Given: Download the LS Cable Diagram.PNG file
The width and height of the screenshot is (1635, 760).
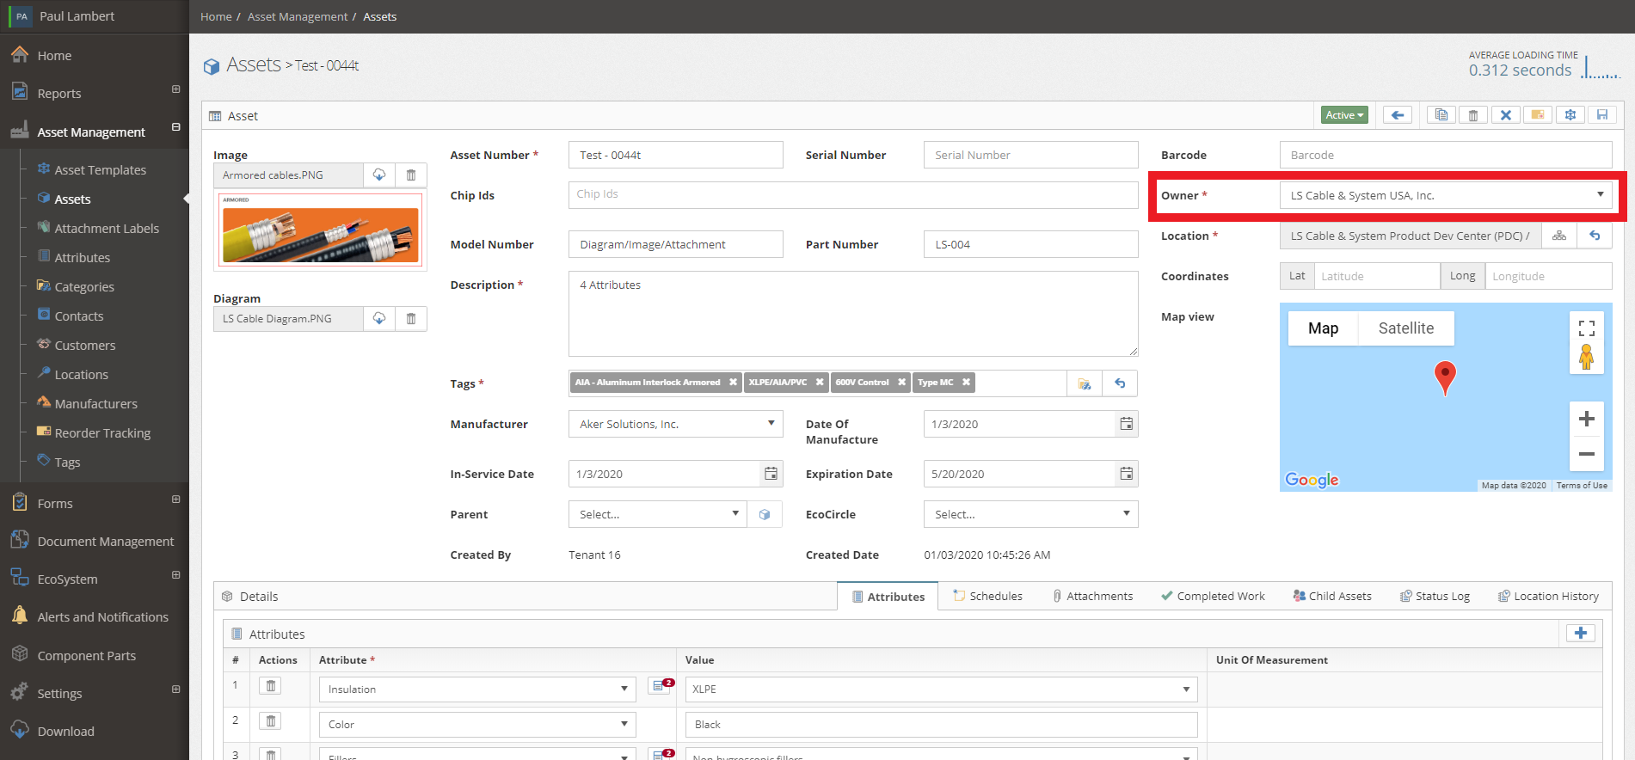Looking at the screenshot, I should coord(379,319).
